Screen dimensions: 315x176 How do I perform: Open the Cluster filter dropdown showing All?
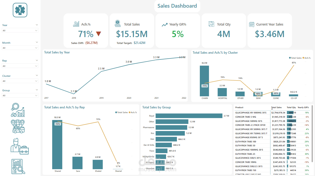pos(20,81)
